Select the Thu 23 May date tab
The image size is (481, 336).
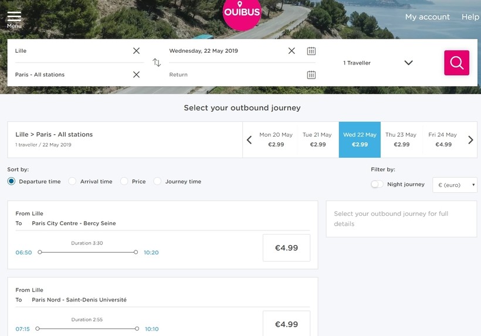point(401,140)
